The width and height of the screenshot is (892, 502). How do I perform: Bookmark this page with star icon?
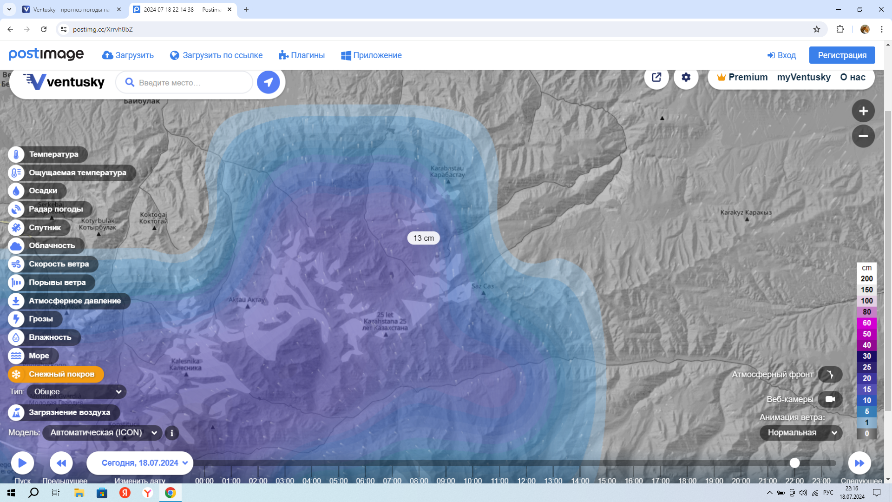click(x=817, y=29)
